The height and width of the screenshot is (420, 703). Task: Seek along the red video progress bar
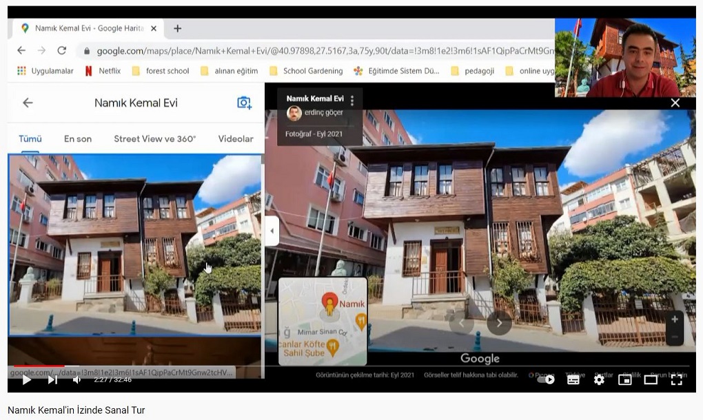coord(39,366)
